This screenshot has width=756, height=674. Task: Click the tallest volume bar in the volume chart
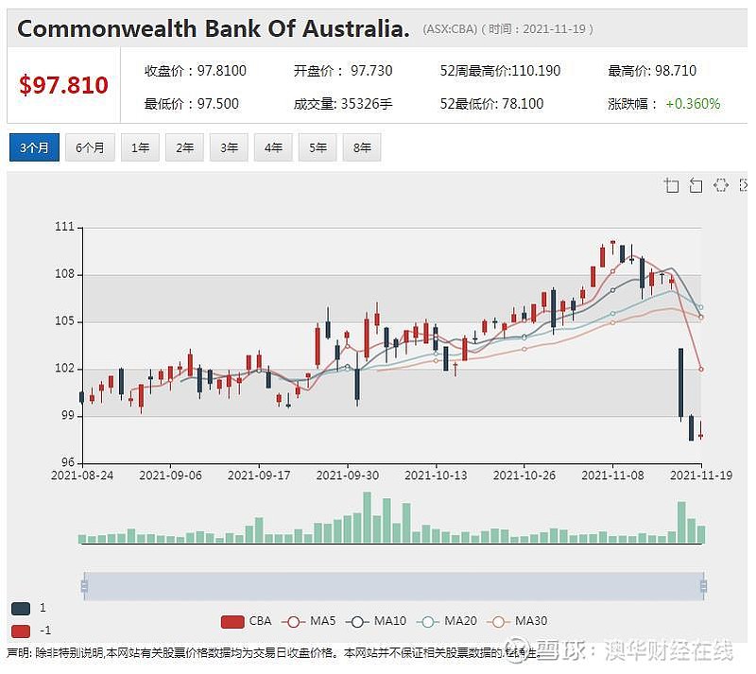pos(368,518)
